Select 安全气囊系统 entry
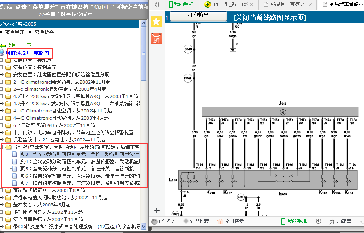Image resolution: width=364 pixels, height=233 pixels. click(x=48, y=219)
